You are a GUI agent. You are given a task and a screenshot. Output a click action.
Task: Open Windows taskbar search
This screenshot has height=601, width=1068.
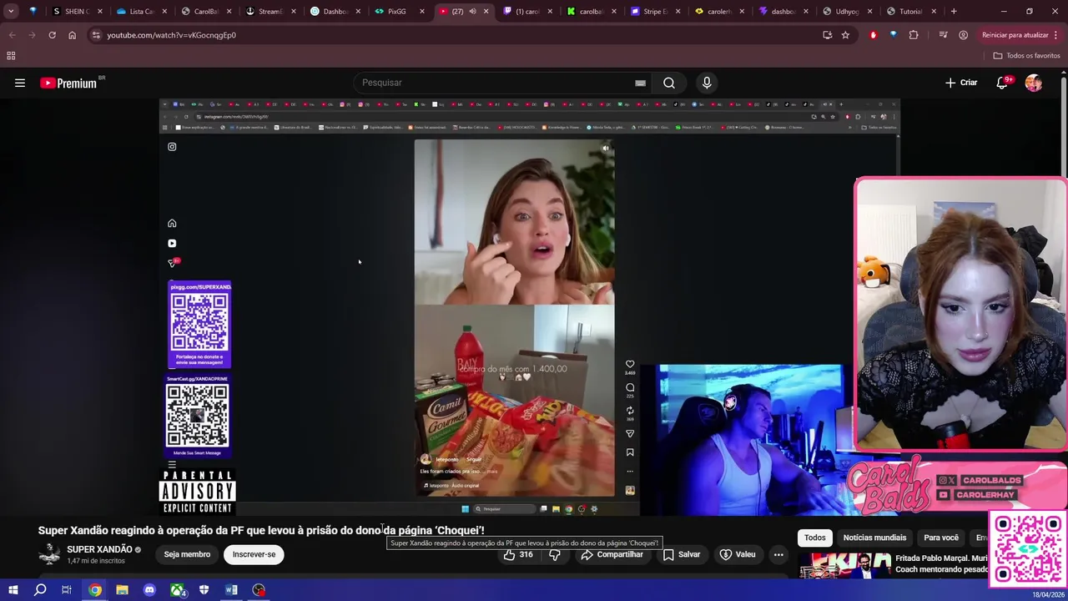[40, 590]
